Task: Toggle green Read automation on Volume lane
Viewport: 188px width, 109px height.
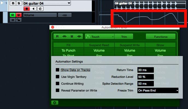Action: click(13, 15)
